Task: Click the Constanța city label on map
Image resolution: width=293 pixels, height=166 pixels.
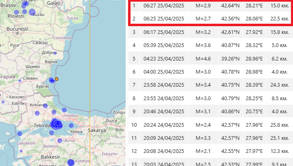Action: [x=62, y=38]
